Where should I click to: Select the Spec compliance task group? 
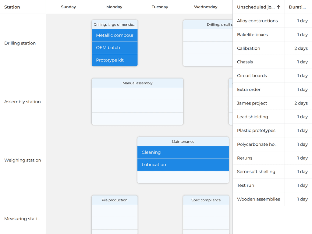pos(206,200)
